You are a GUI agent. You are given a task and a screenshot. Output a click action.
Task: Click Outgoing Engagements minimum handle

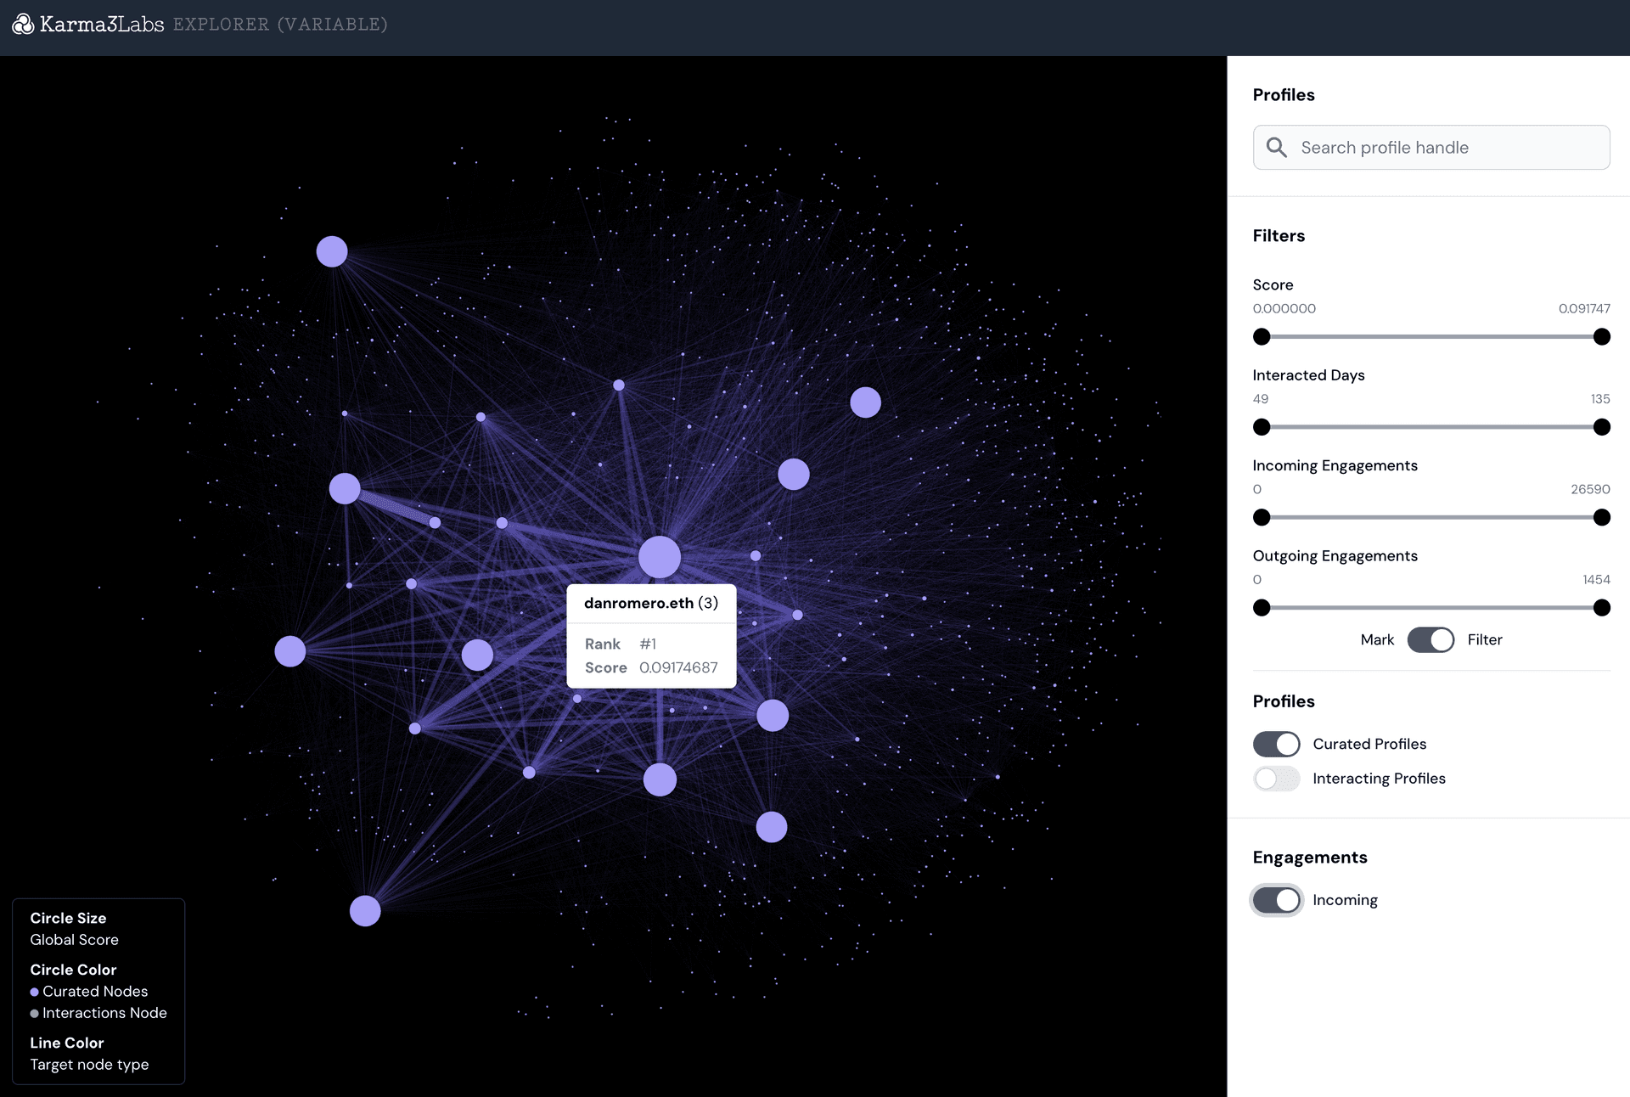click(1262, 608)
